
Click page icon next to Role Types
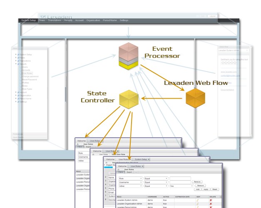21,89
